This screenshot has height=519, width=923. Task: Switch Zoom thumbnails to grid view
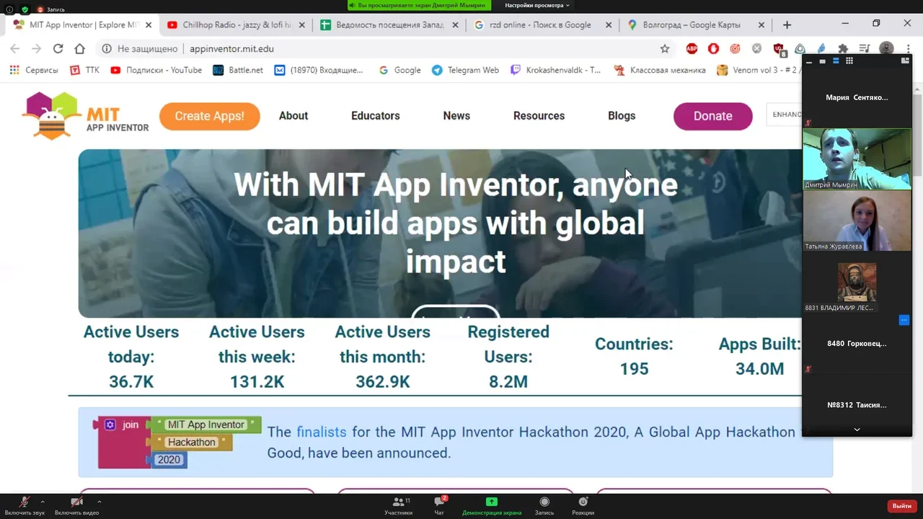tap(849, 61)
